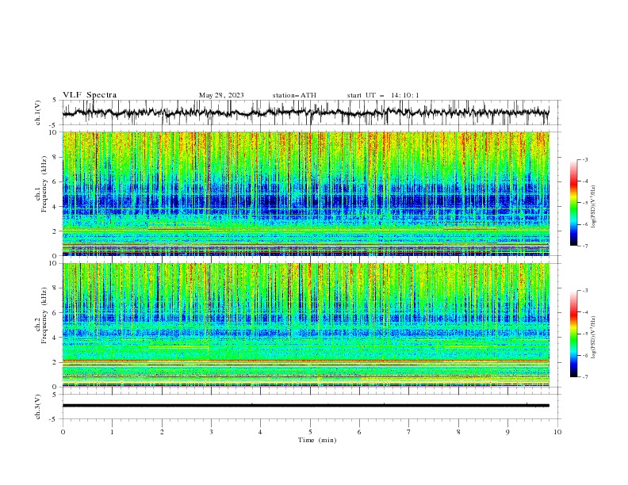This screenshot has height=485, width=628.
Task: Click the "Time (min)" axis label
Action: pyautogui.click(x=317, y=440)
